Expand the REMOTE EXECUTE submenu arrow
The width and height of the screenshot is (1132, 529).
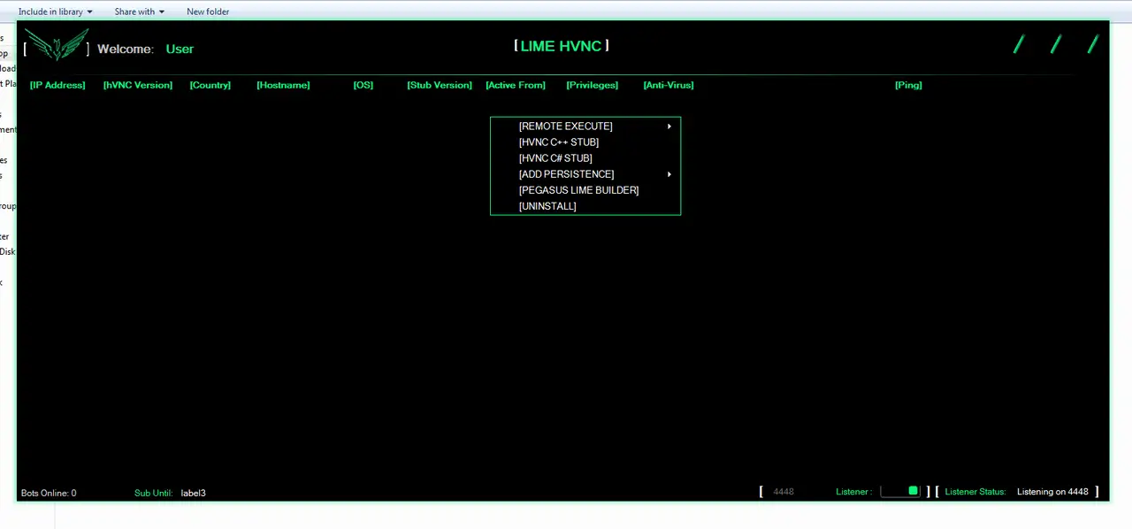(669, 126)
